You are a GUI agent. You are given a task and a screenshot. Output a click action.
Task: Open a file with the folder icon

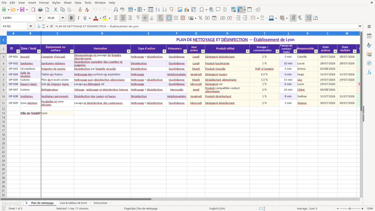pos(13,10)
